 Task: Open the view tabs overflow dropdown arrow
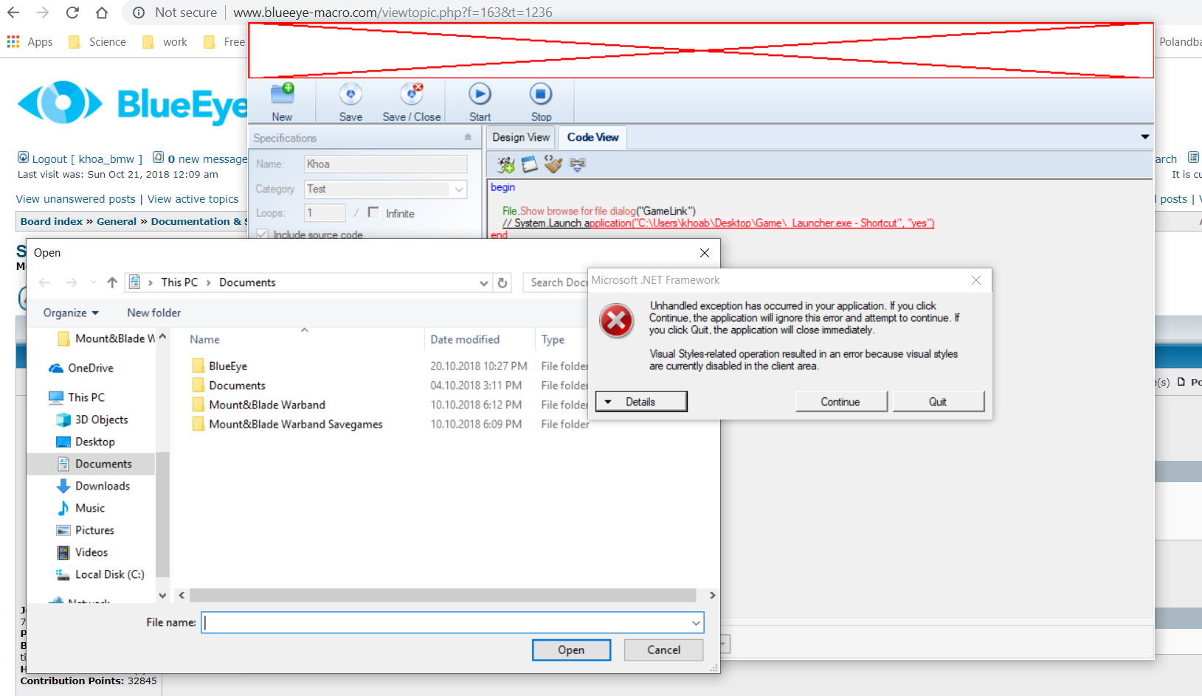[1145, 137]
